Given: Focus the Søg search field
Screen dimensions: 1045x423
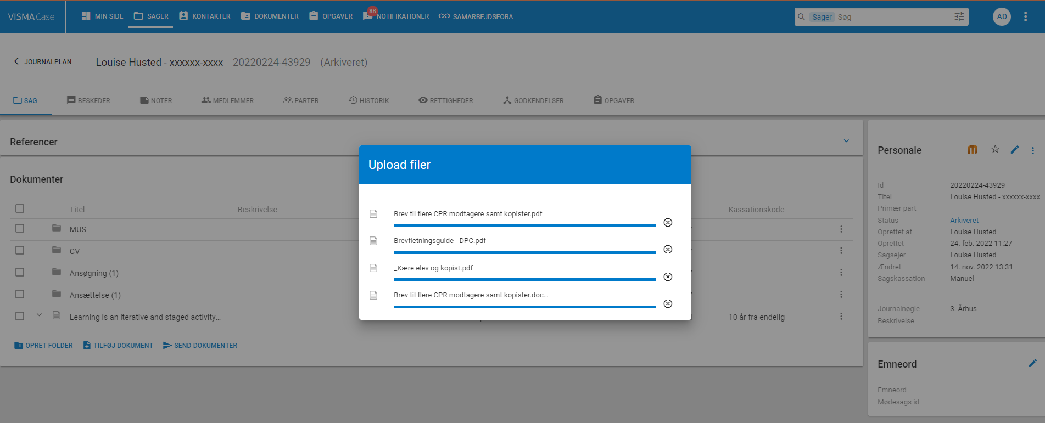Looking at the screenshot, I should (893, 17).
